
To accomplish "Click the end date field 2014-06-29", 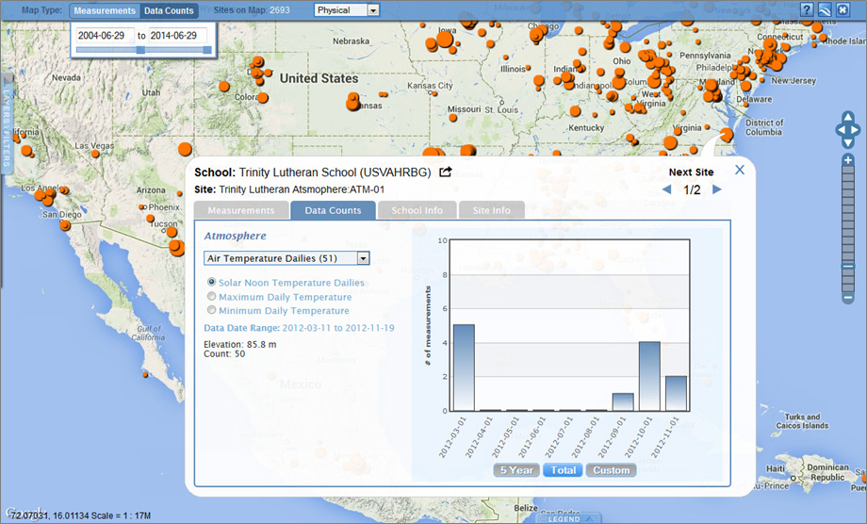I will click(177, 36).
